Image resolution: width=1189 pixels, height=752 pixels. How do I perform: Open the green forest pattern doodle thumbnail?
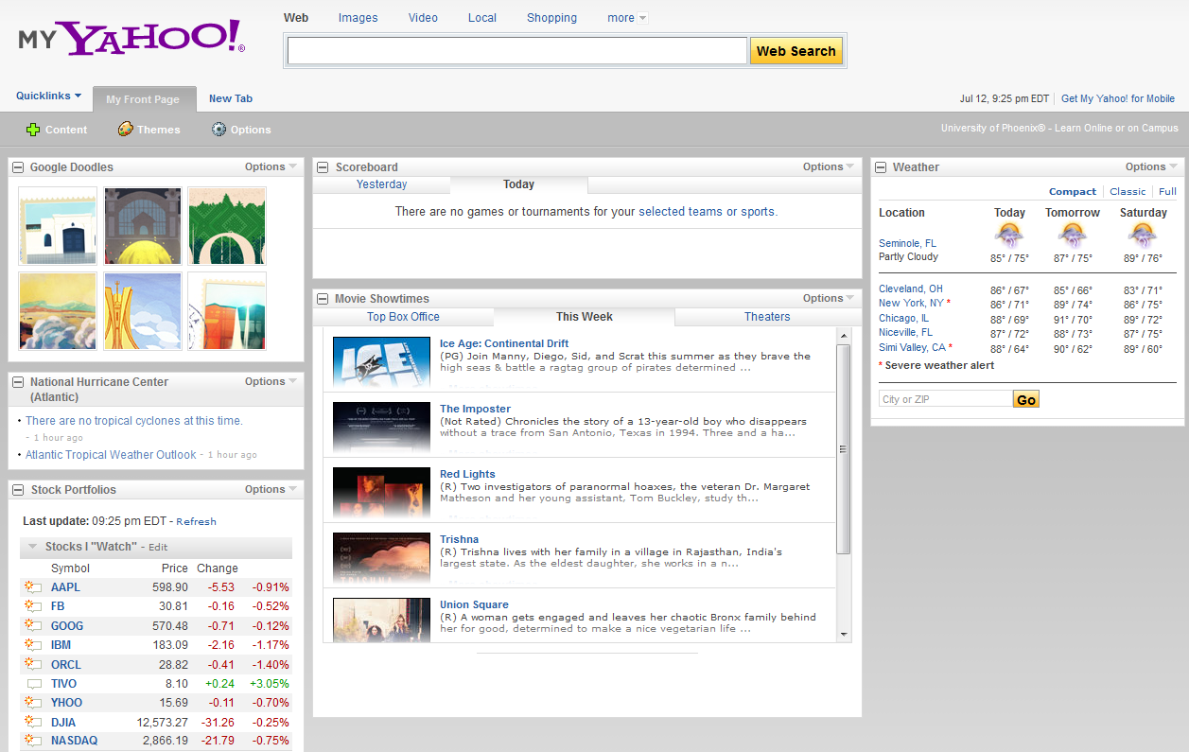227,226
